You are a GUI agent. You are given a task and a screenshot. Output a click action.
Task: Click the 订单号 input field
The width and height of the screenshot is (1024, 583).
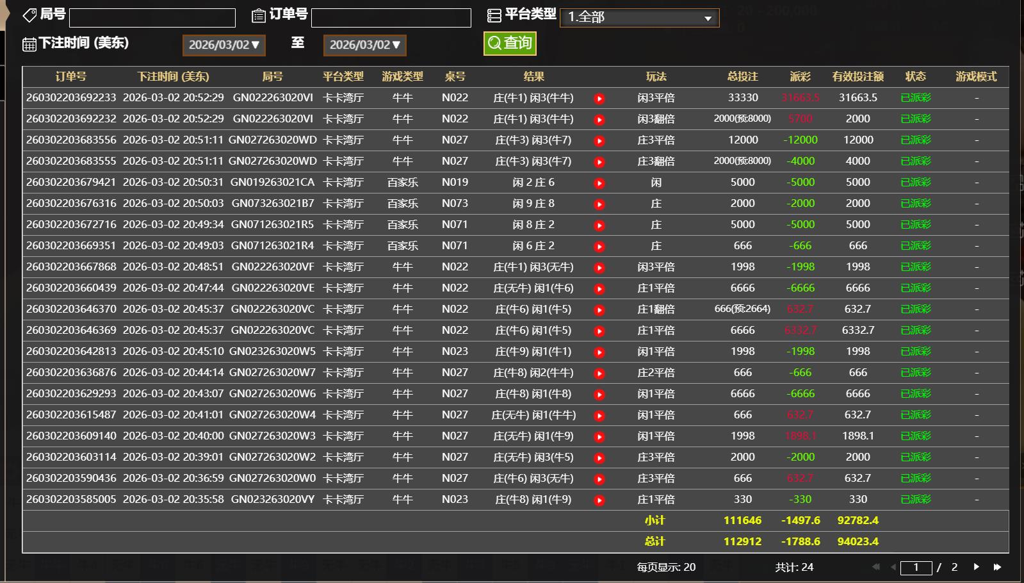click(391, 17)
